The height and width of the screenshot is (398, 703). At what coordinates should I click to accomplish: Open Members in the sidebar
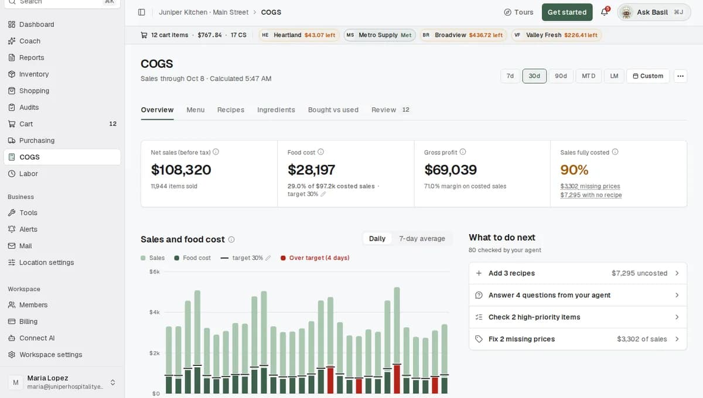[62, 305]
